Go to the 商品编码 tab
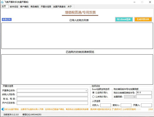The image size is (154, 117). tap(34, 7)
